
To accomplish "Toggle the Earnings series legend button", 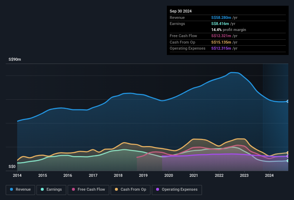I will [x=51, y=190].
